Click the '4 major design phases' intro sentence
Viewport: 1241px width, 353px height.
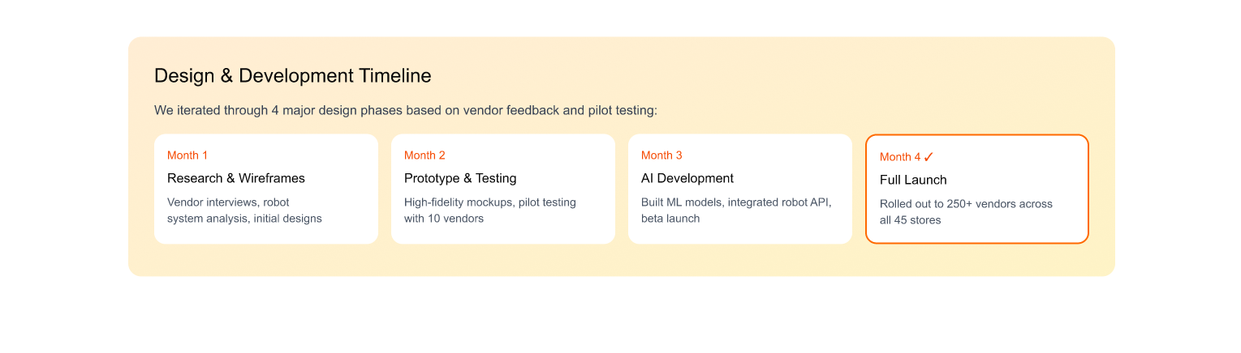406,110
